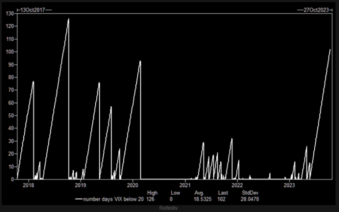
Task: Click the 'number days VIX below 20' legend
Action: coord(113,199)
